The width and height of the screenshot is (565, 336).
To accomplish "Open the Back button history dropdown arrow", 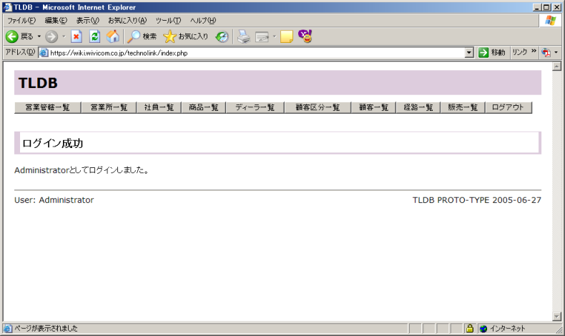I will [x=39, y=36].
